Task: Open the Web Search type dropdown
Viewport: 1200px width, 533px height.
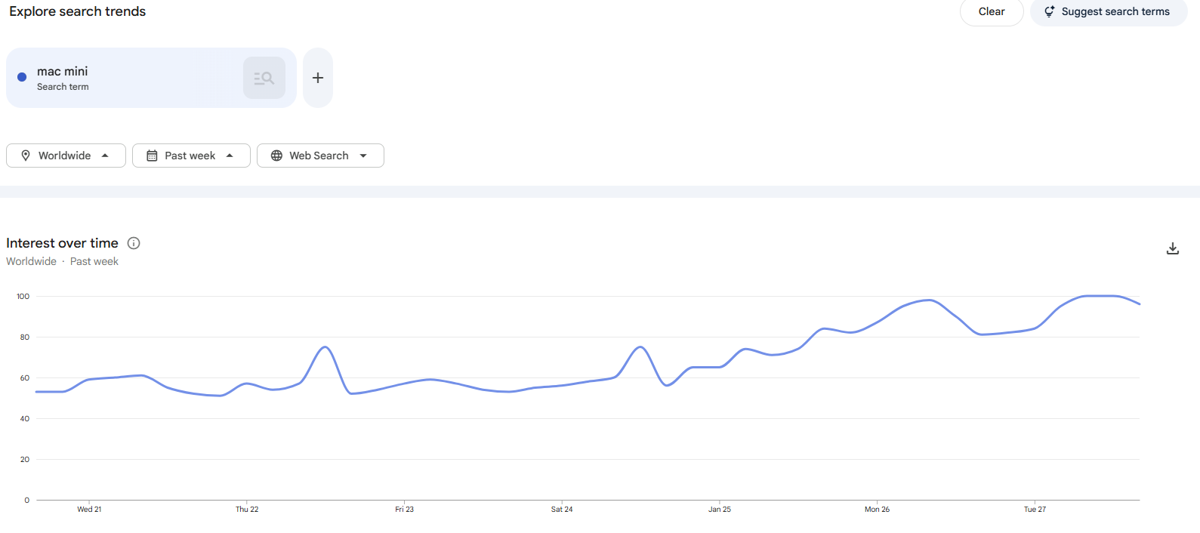Action: 320,156
